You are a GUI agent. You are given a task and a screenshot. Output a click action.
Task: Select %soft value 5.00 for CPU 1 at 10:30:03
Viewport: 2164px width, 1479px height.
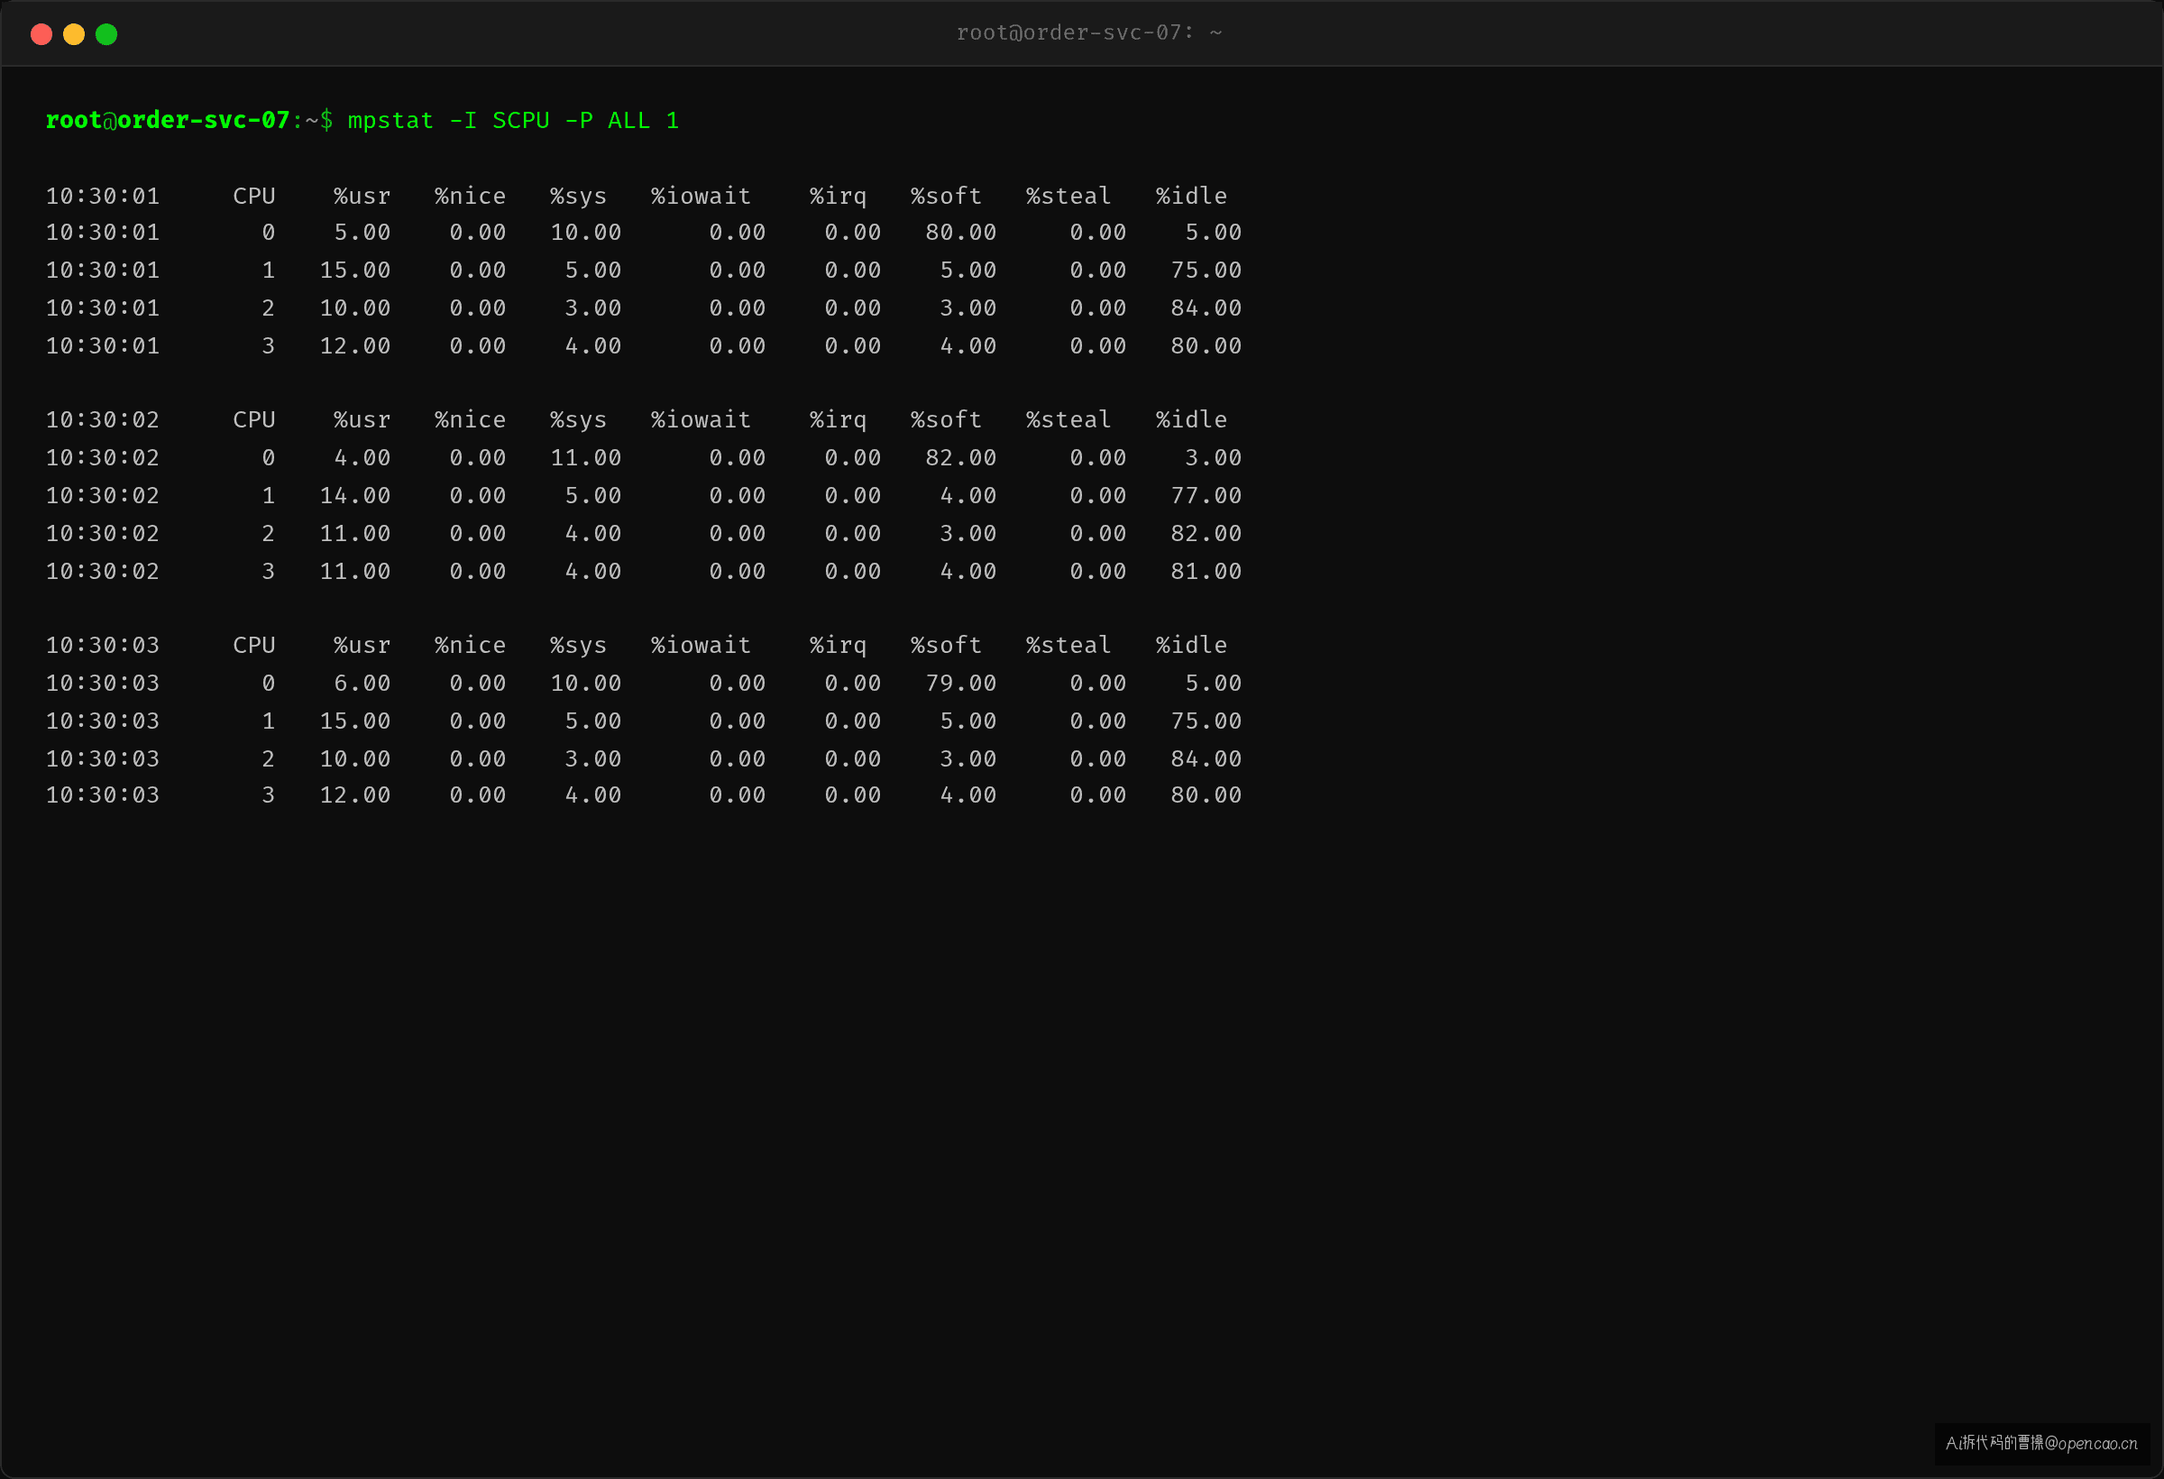click(968, 721)
